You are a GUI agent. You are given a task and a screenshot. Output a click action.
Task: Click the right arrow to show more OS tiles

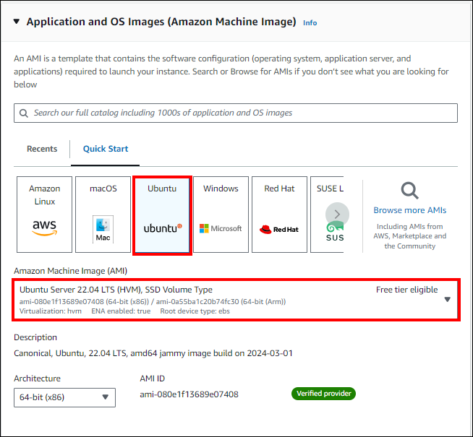coord(337,215)
